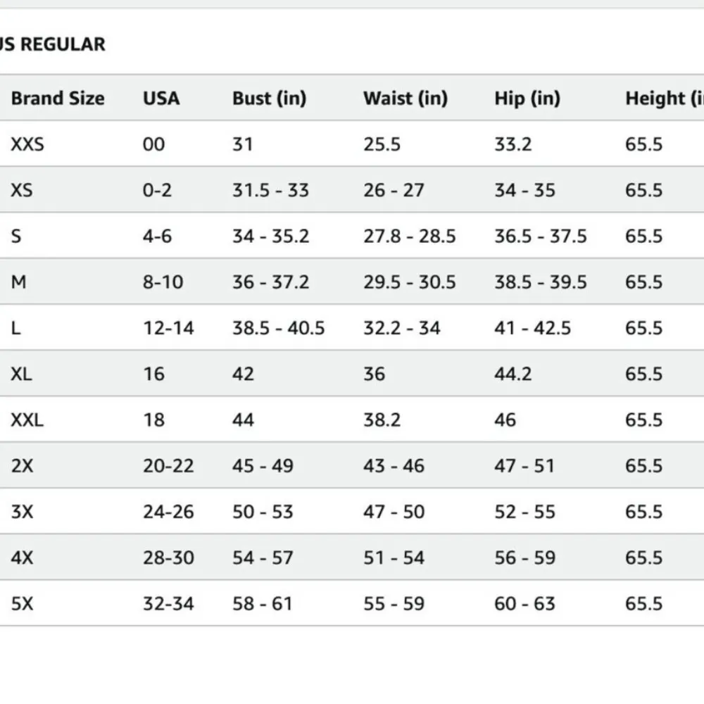Select the XXS brand size cell

27,144
